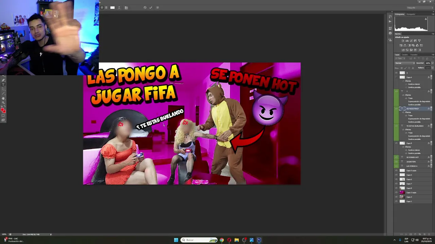The width and height of the screenshot is (435, 244).
Task: Hide the DE NOSOTRAS? text layer
Action: (396, 109)
